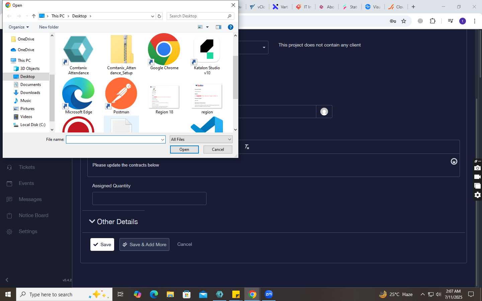Screen dimensions: 482x301
Task: Bookmark this page with the star icon
Action: (x=404, y=21)
